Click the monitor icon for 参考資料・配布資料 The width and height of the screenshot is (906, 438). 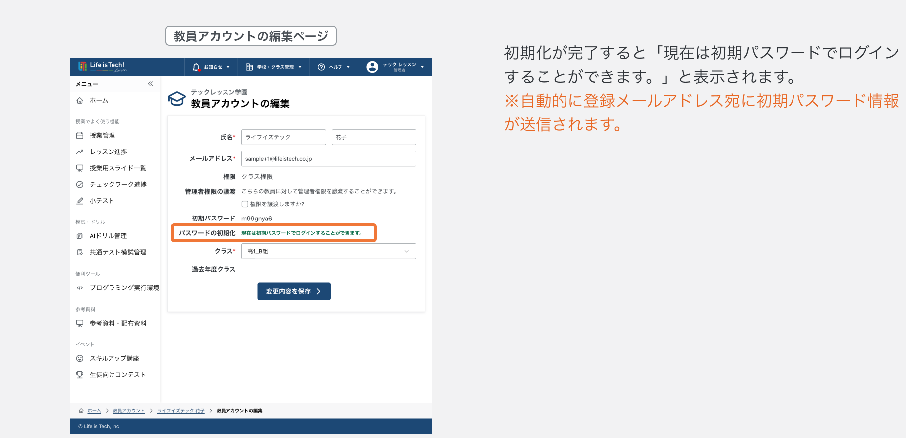(80, 323)
